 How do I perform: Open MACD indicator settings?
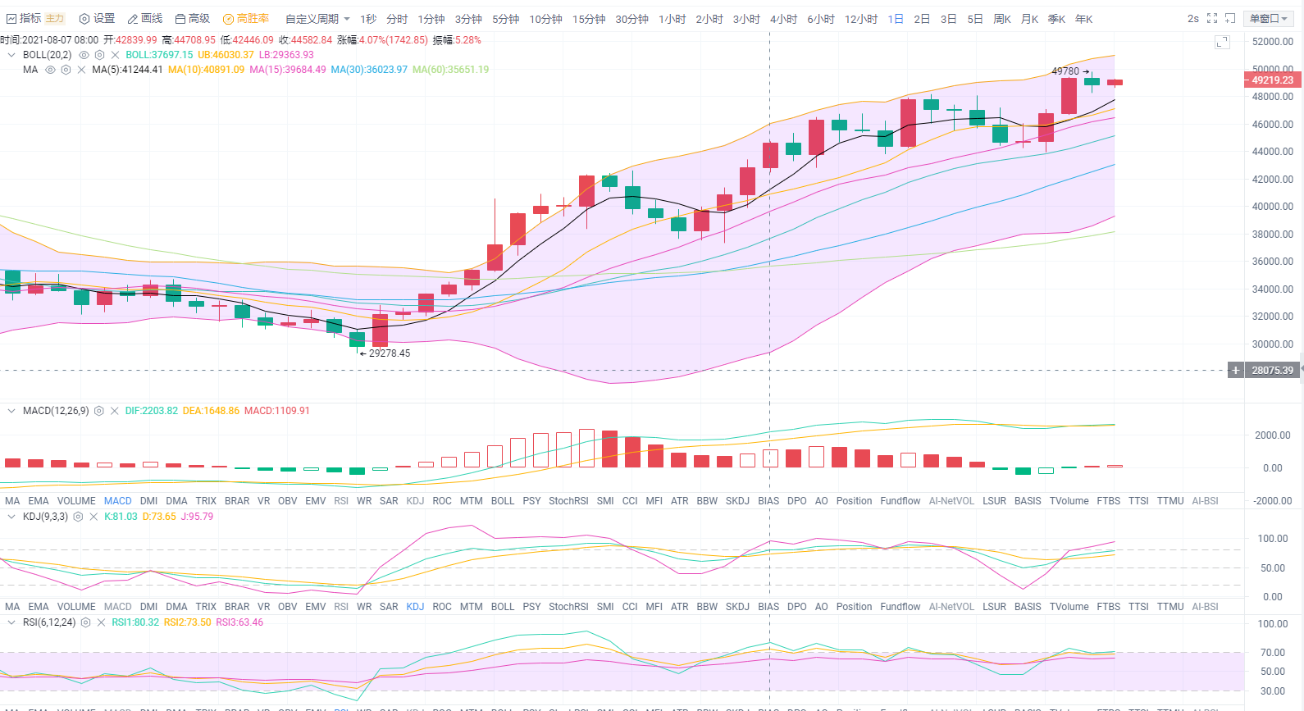click(x=99, y=411)
